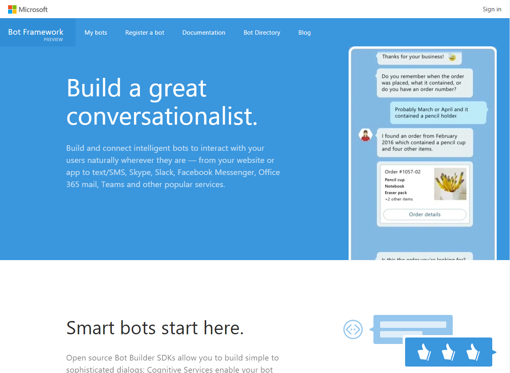Click the code brackets circle icon
This screenshot has height=373, width=510.
point(353,329)
